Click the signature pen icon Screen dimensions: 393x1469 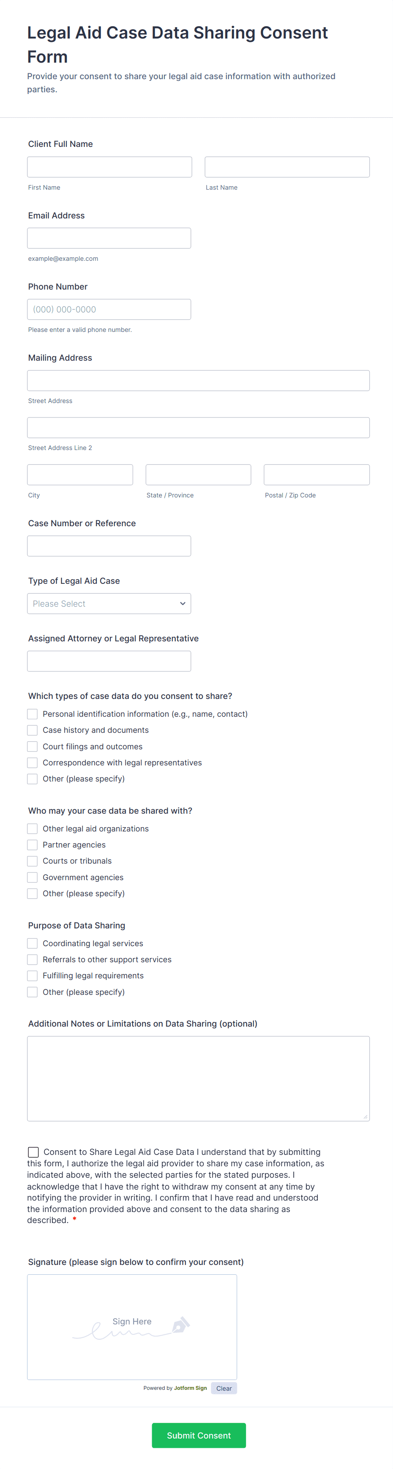click(180, 1325)
